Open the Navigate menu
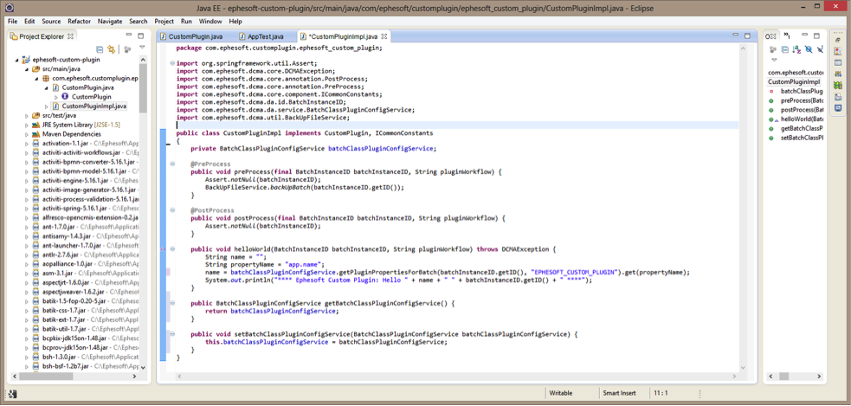 [110, 21]
